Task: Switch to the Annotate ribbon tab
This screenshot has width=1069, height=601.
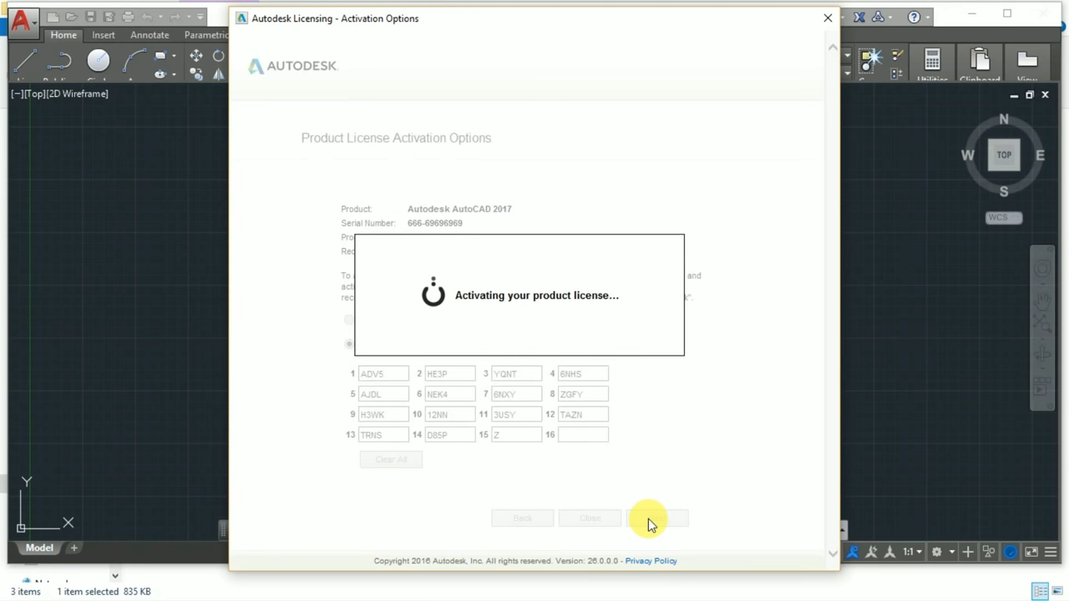Action: click(x=149, y=35)
